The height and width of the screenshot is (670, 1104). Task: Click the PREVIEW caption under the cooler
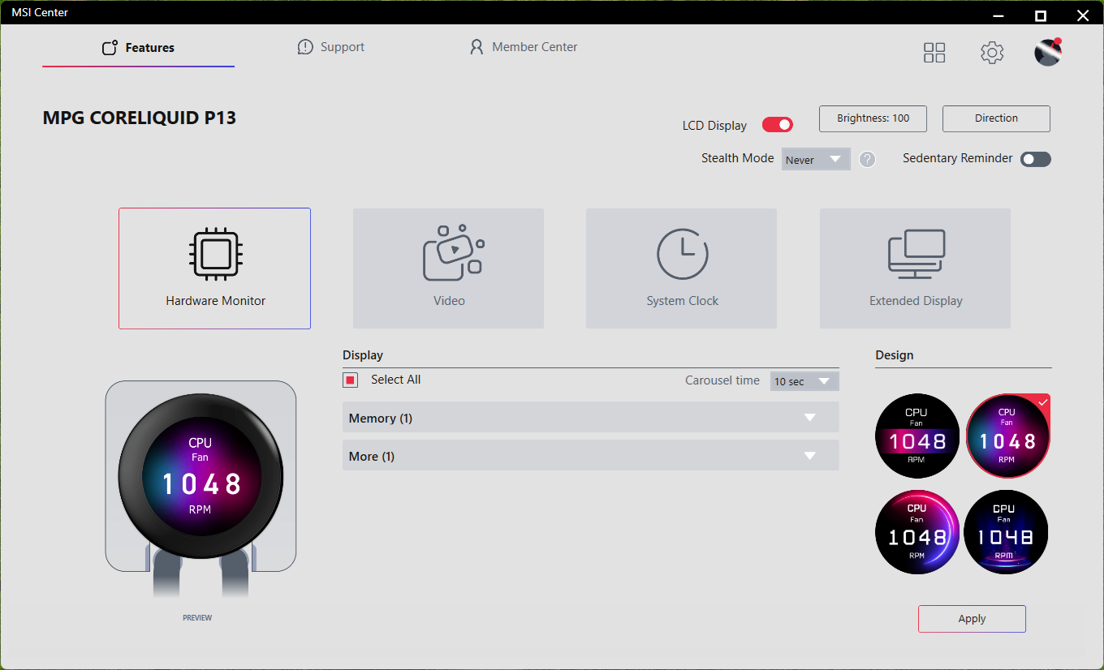[x=197, y=618]
